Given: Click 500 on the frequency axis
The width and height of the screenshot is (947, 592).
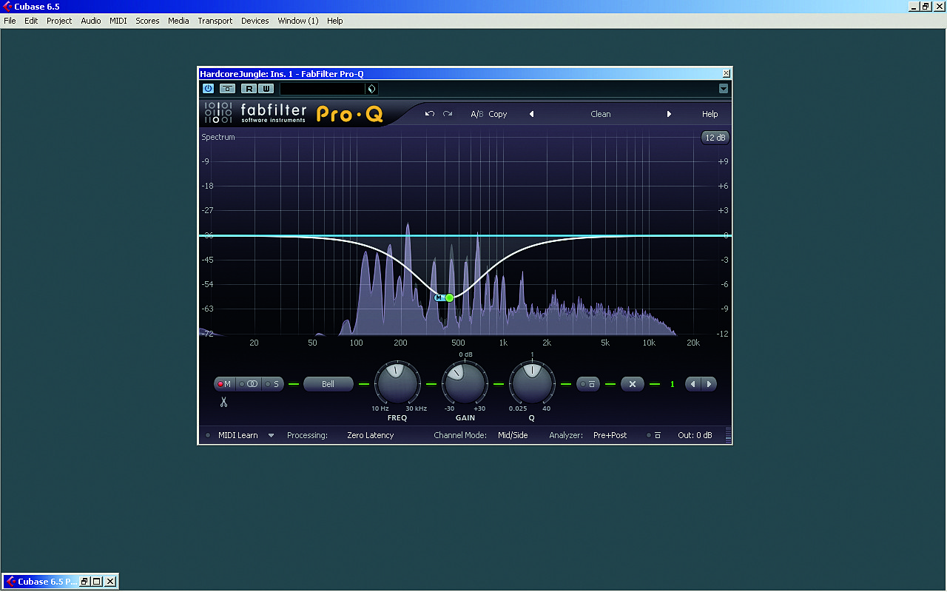Looking at the screenshot, I should [458, 343].
